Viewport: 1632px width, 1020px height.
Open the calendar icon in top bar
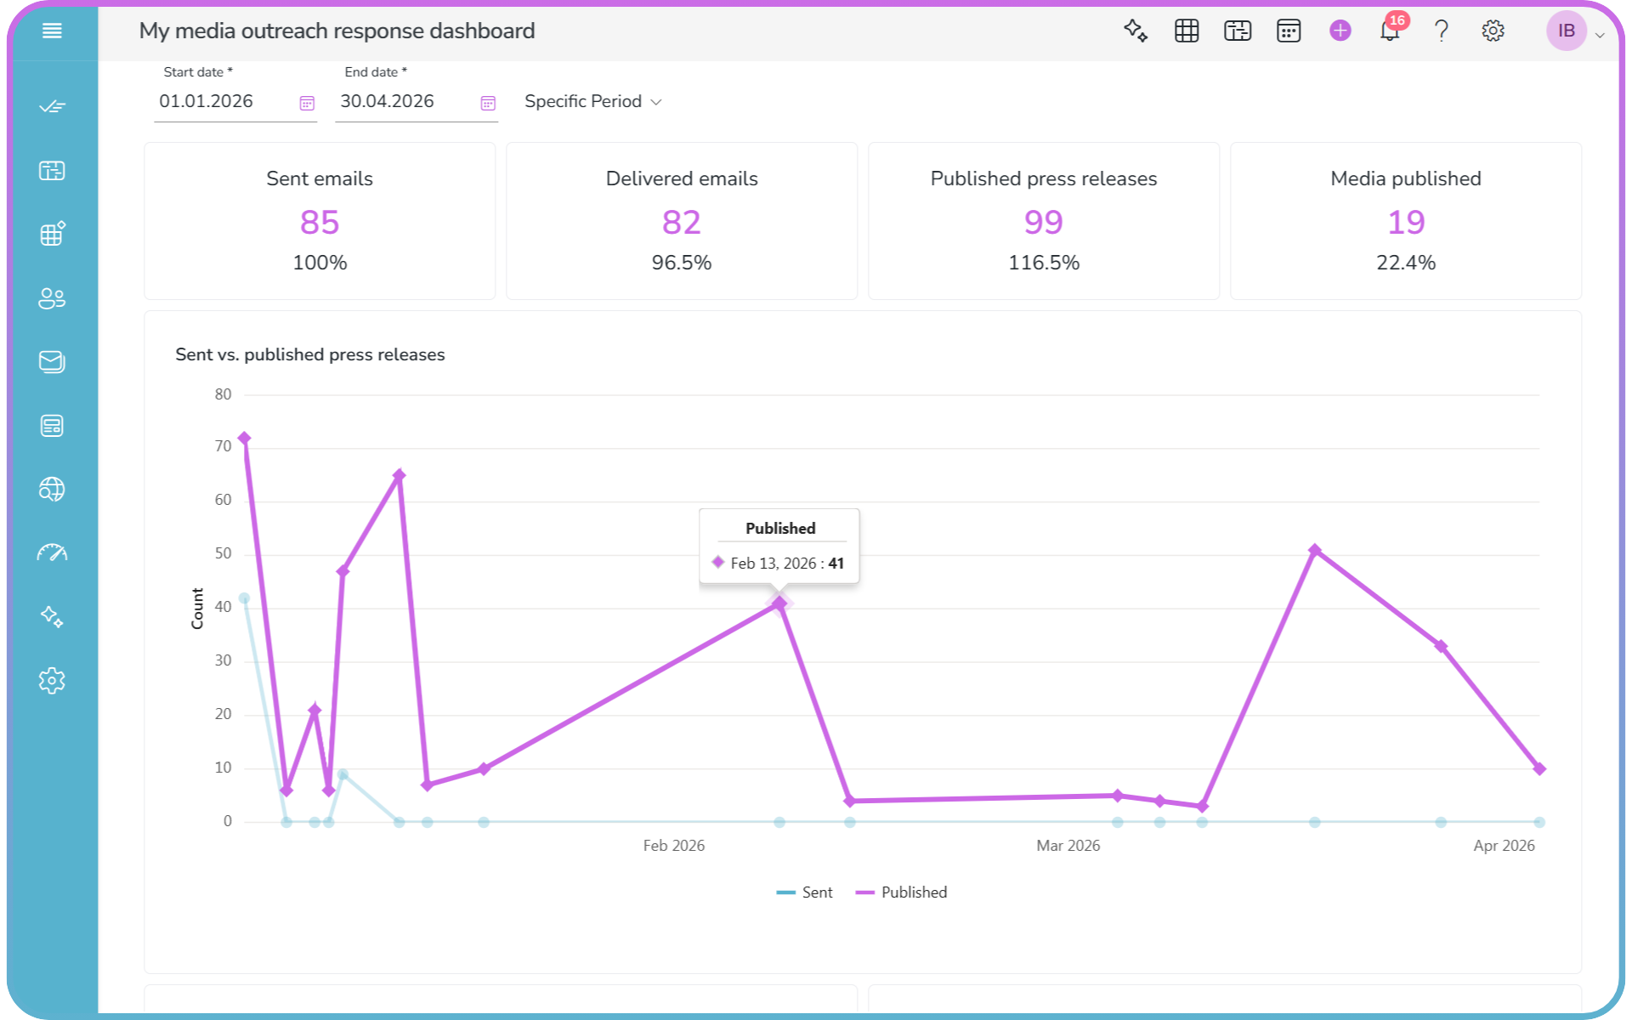click(1289, 31)
